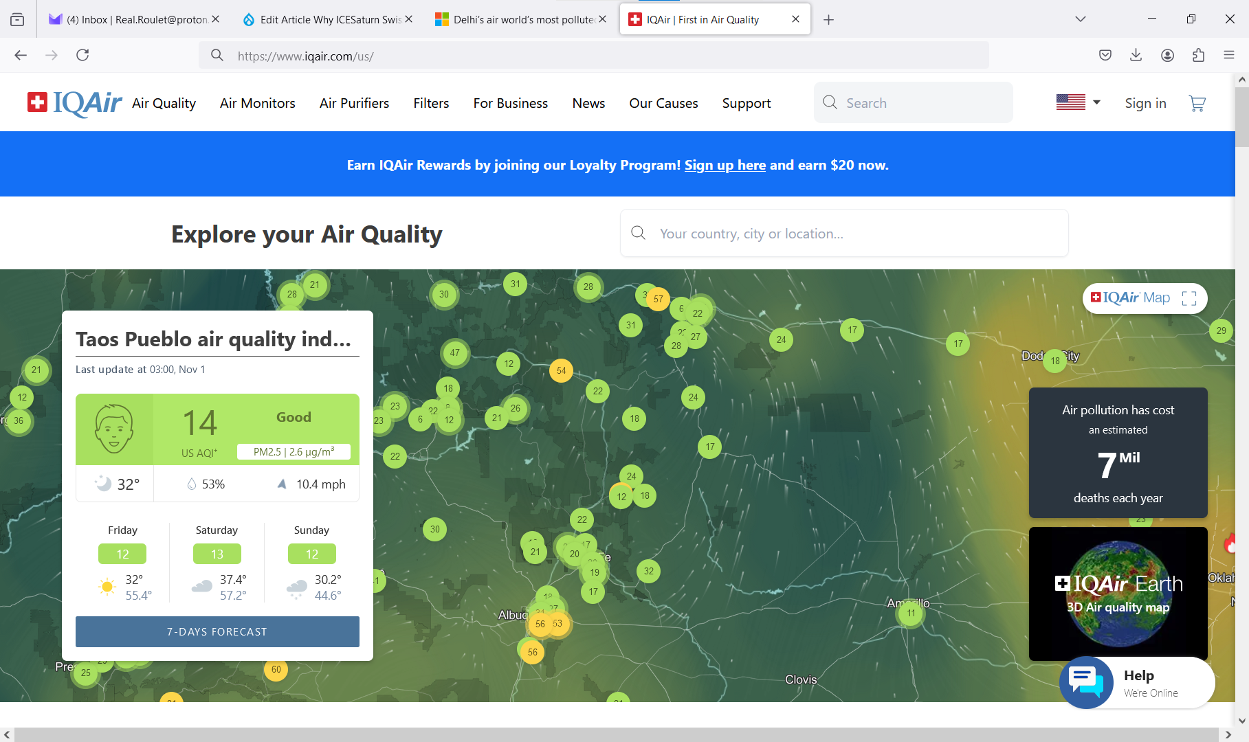Open the shopping cart icon
The width and height of the screenshot is (1249, 742).
point(1197,103)
